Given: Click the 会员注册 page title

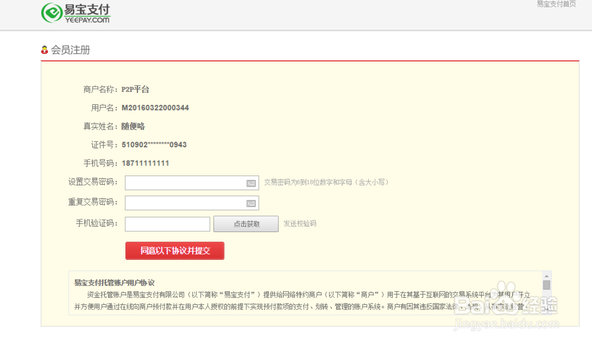Looking at the screenshot, I should pos(70,50).
